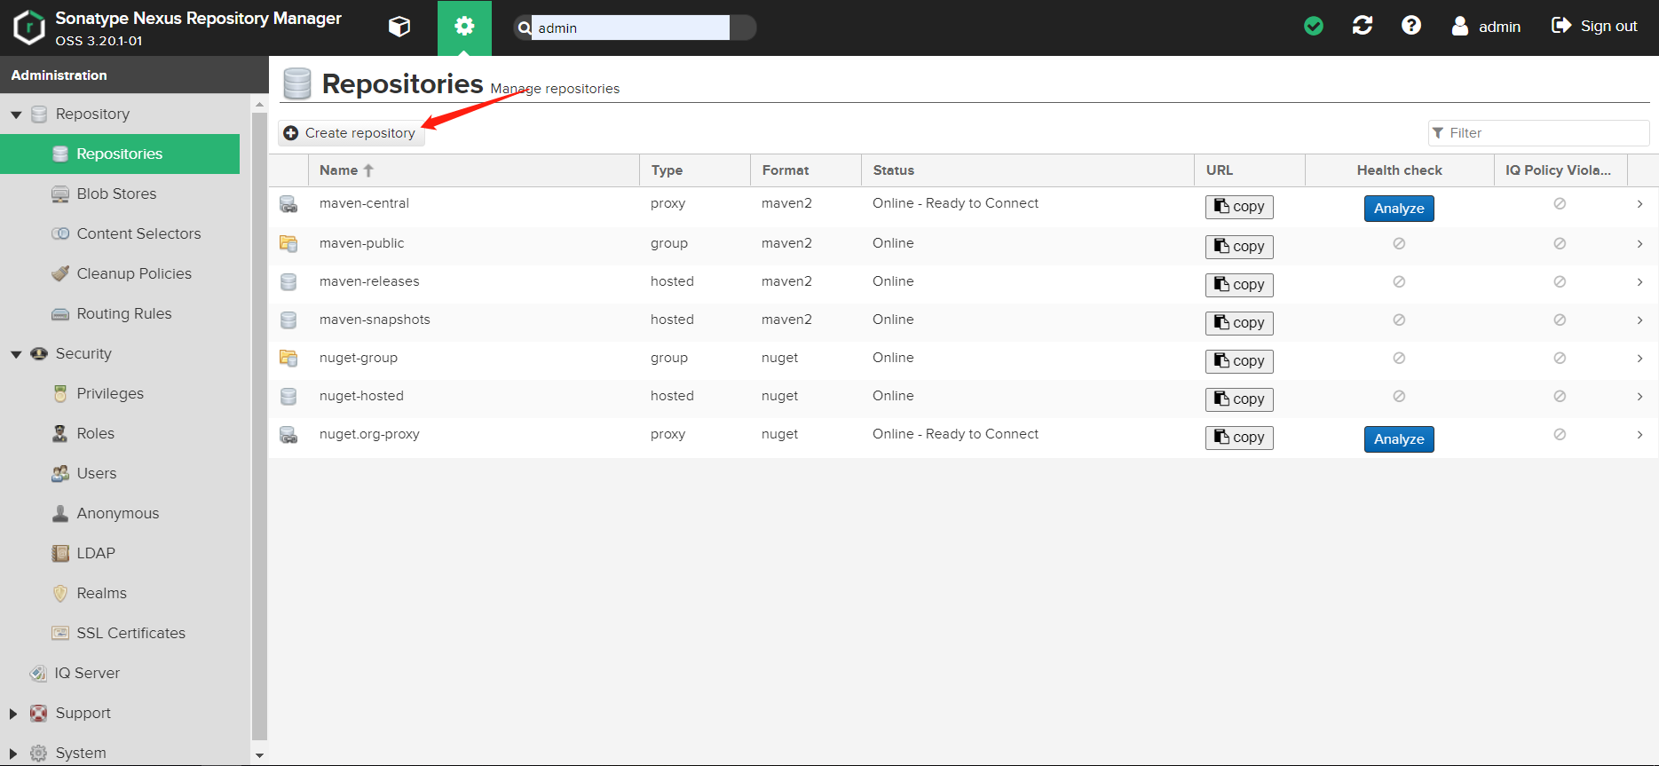Click the Refresh icon in the header
The height and width of the screenshot is (766, 1659).
click(x=1363, y=26)
